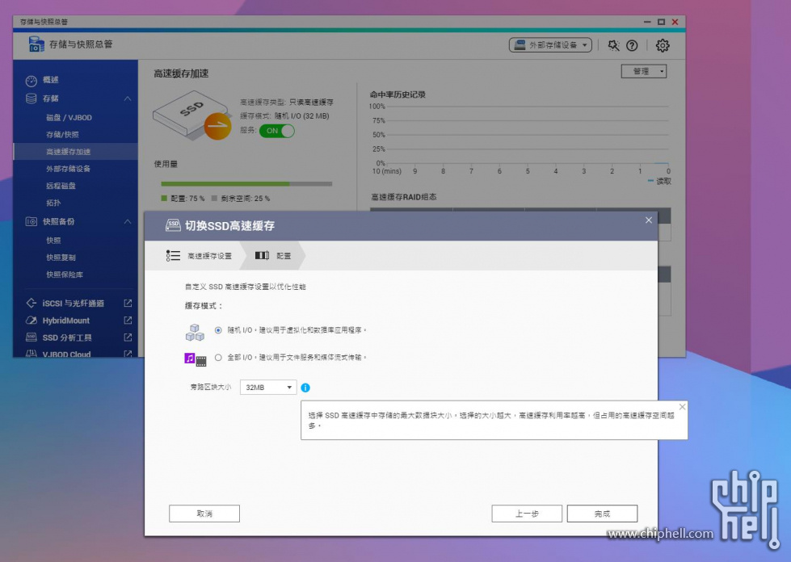Click the HybridMount cloud icon
Viewport: 791px width, 562px height.
point(32,321)
